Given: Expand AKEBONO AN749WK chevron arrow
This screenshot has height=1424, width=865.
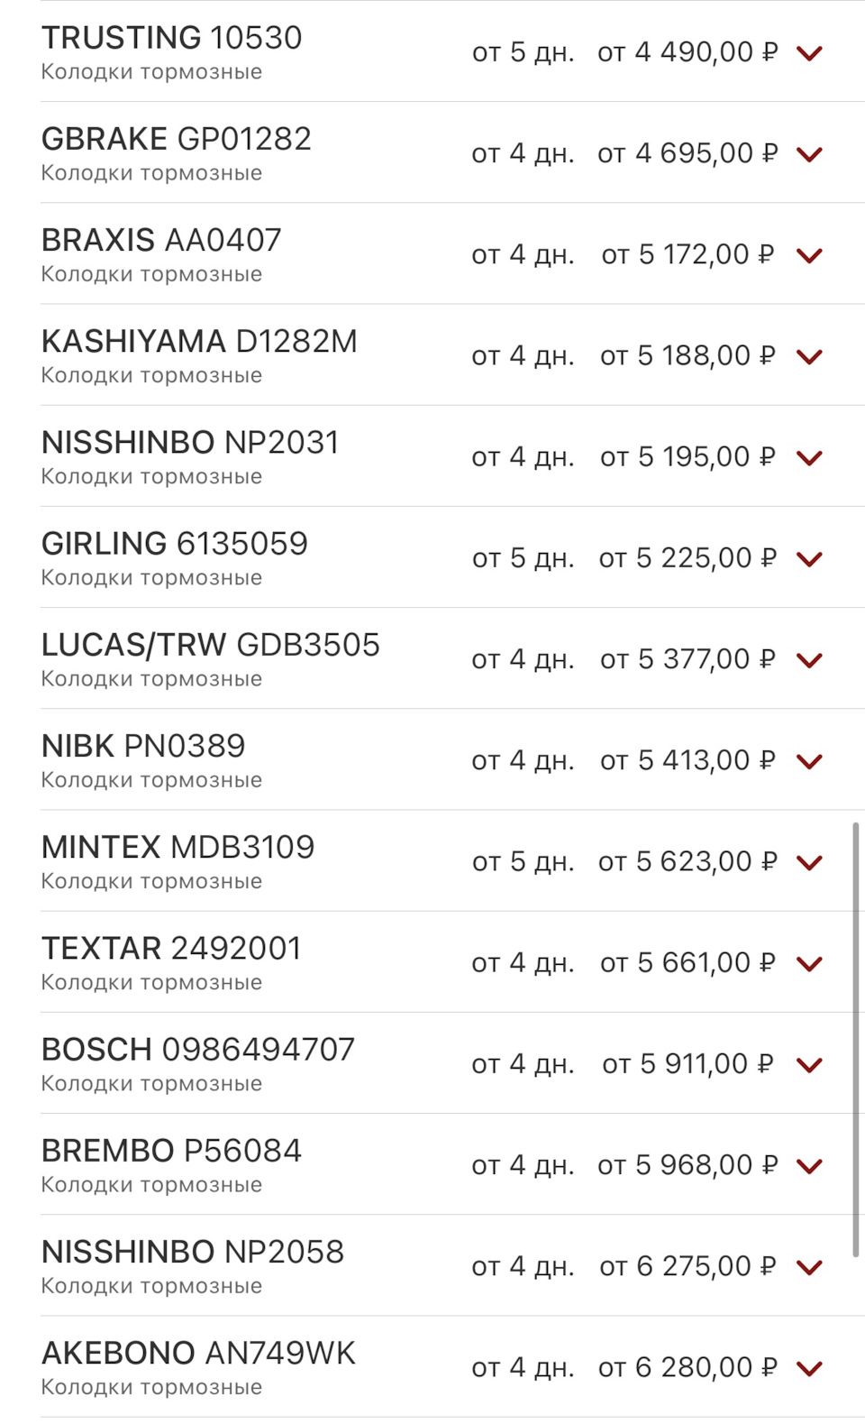Looking at the screenshot, I should (x=809, y=1368).
